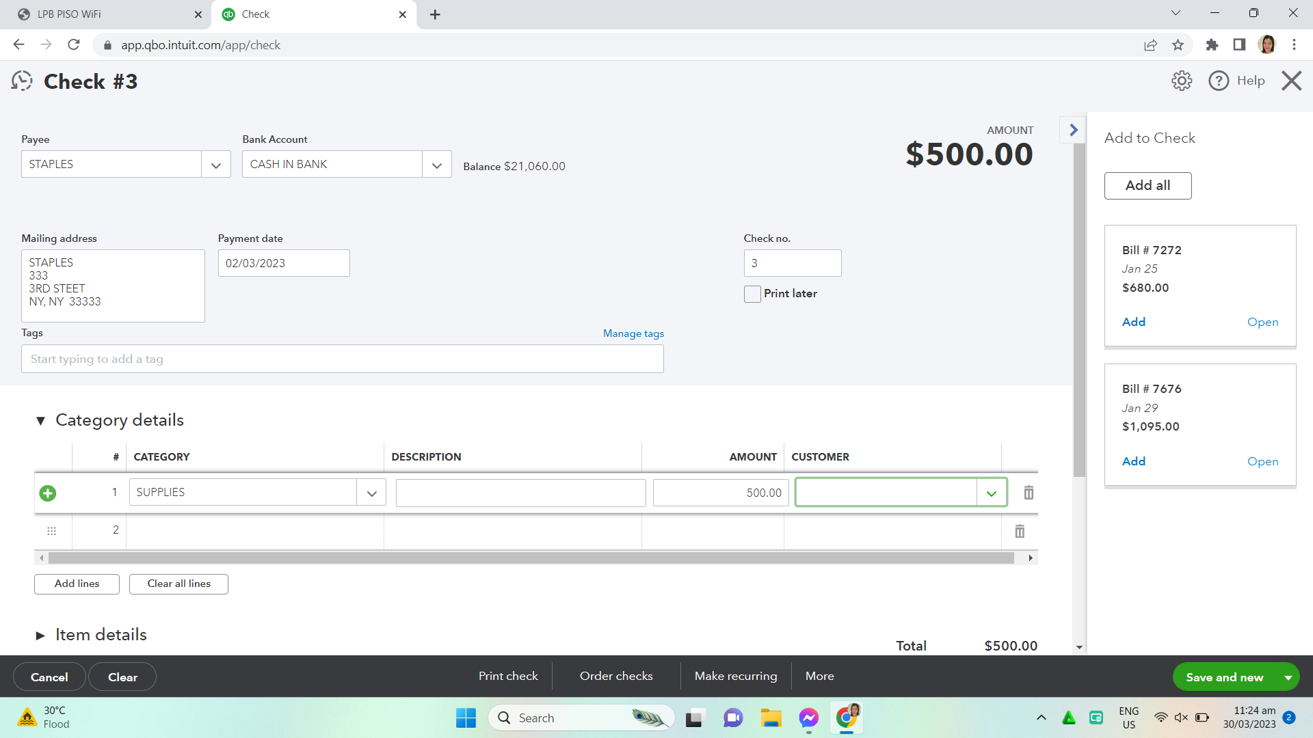
Task: Open recent transactions history icon
Action: [x=22, y=81]
